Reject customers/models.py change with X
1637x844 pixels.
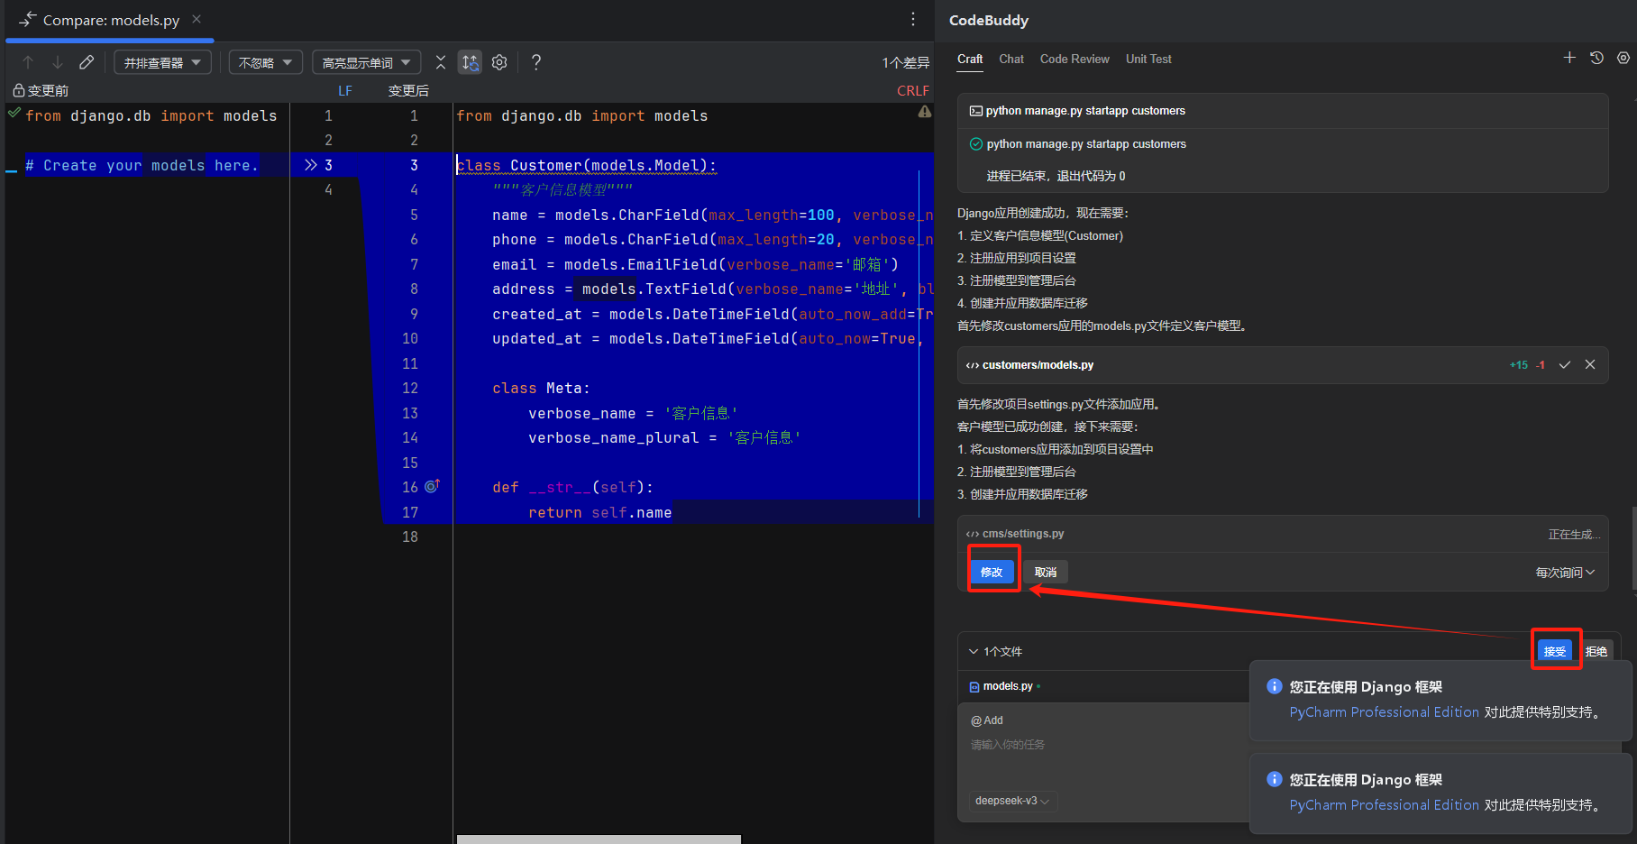click(1590, 365)
